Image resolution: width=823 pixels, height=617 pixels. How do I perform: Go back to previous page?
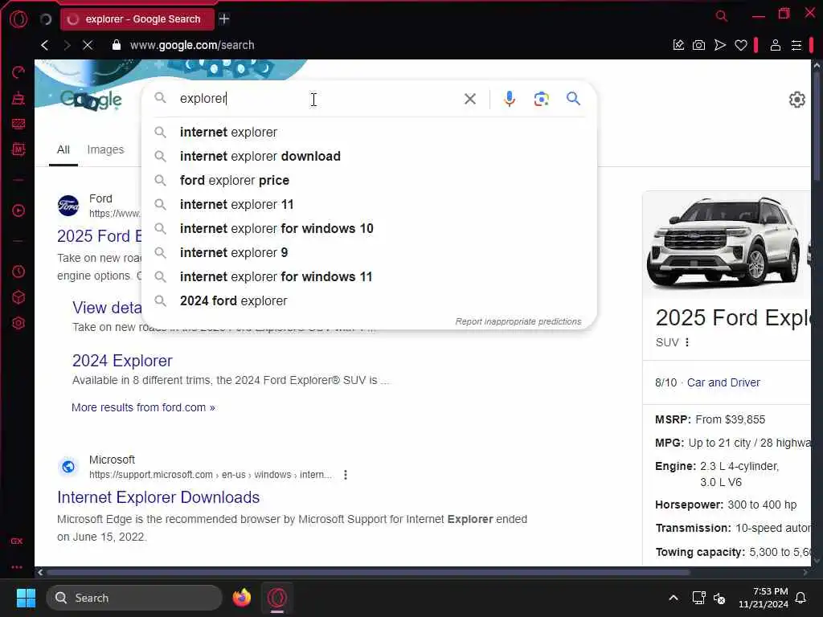[x=45, y=45]
